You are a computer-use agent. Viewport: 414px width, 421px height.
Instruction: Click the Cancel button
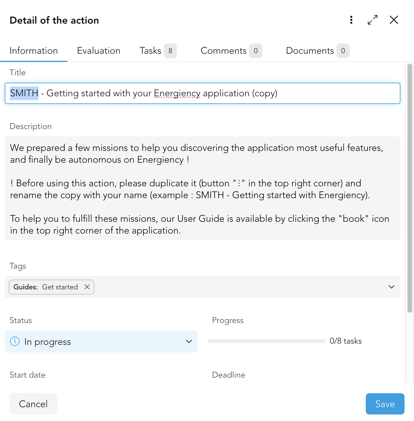pyautogui.click(x=33, y=404)
